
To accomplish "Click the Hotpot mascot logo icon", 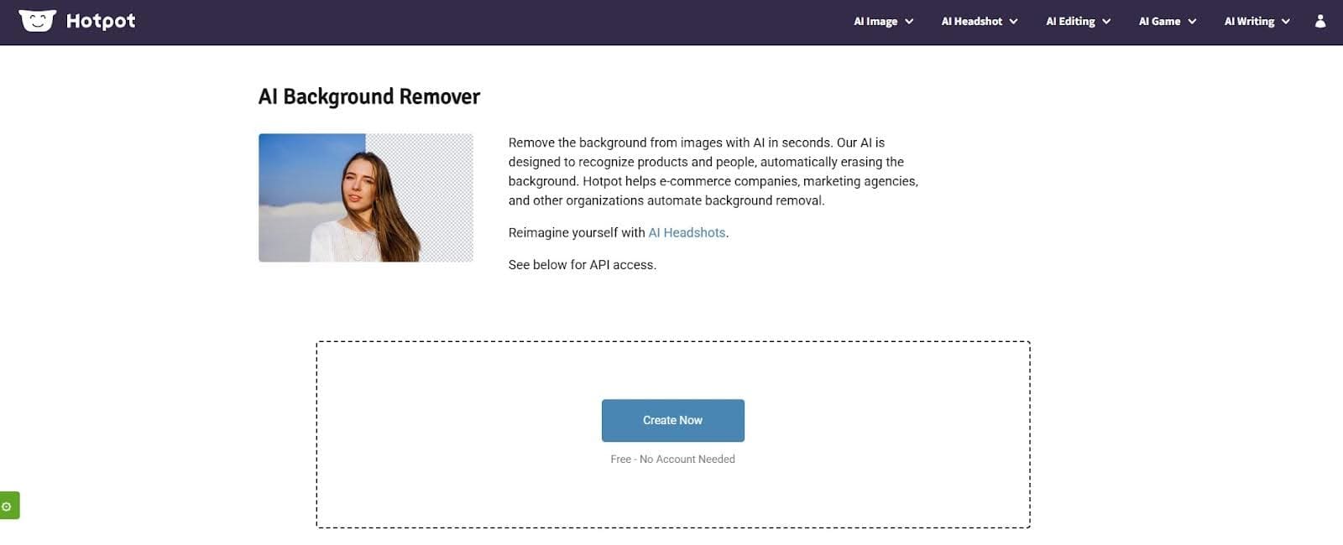I will point(37,20).
